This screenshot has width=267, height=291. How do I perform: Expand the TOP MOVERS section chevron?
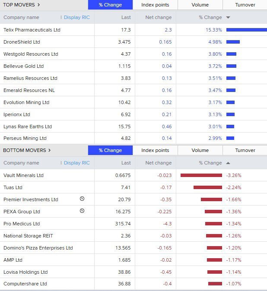tap(38, 5)
